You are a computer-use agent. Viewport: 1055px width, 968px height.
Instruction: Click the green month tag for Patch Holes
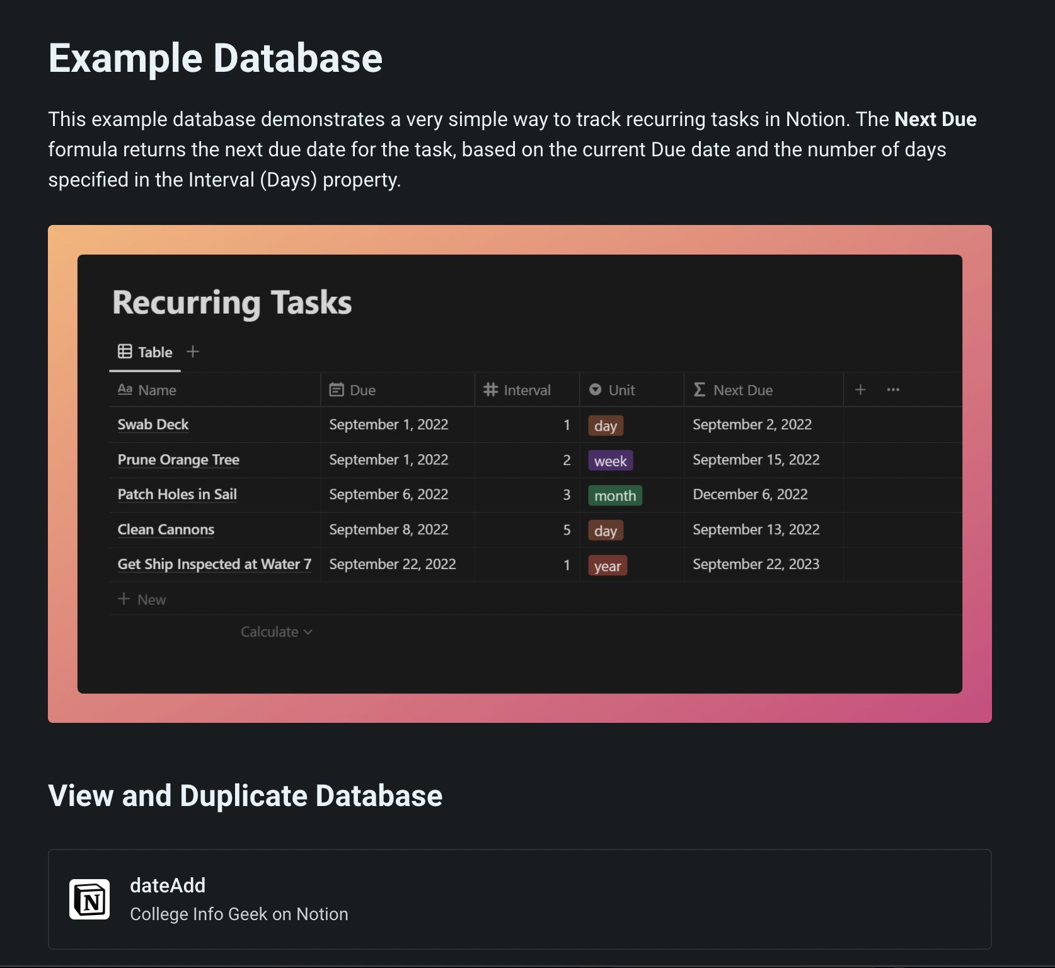click(614, 495)
